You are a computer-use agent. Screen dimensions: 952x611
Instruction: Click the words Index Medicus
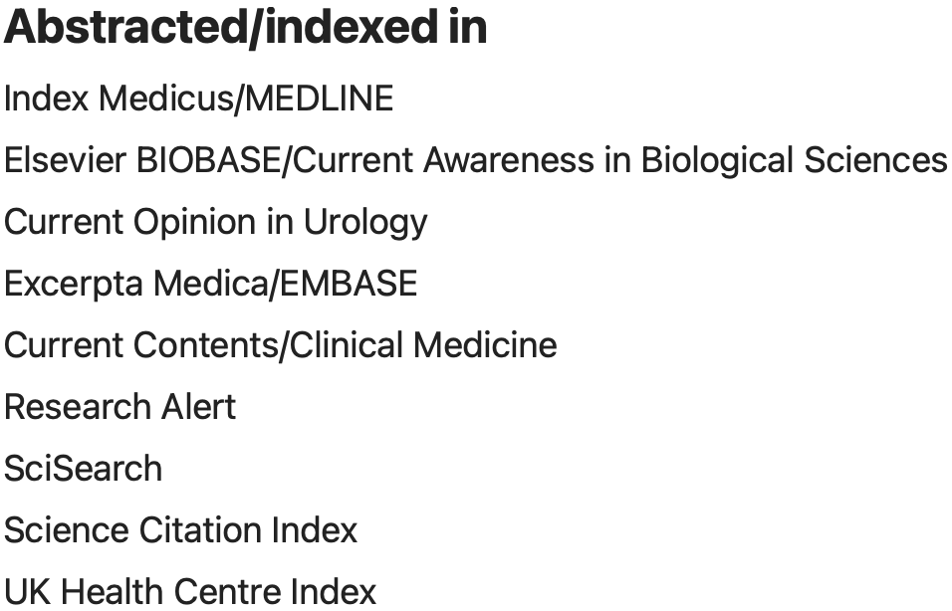click(119, 99)
